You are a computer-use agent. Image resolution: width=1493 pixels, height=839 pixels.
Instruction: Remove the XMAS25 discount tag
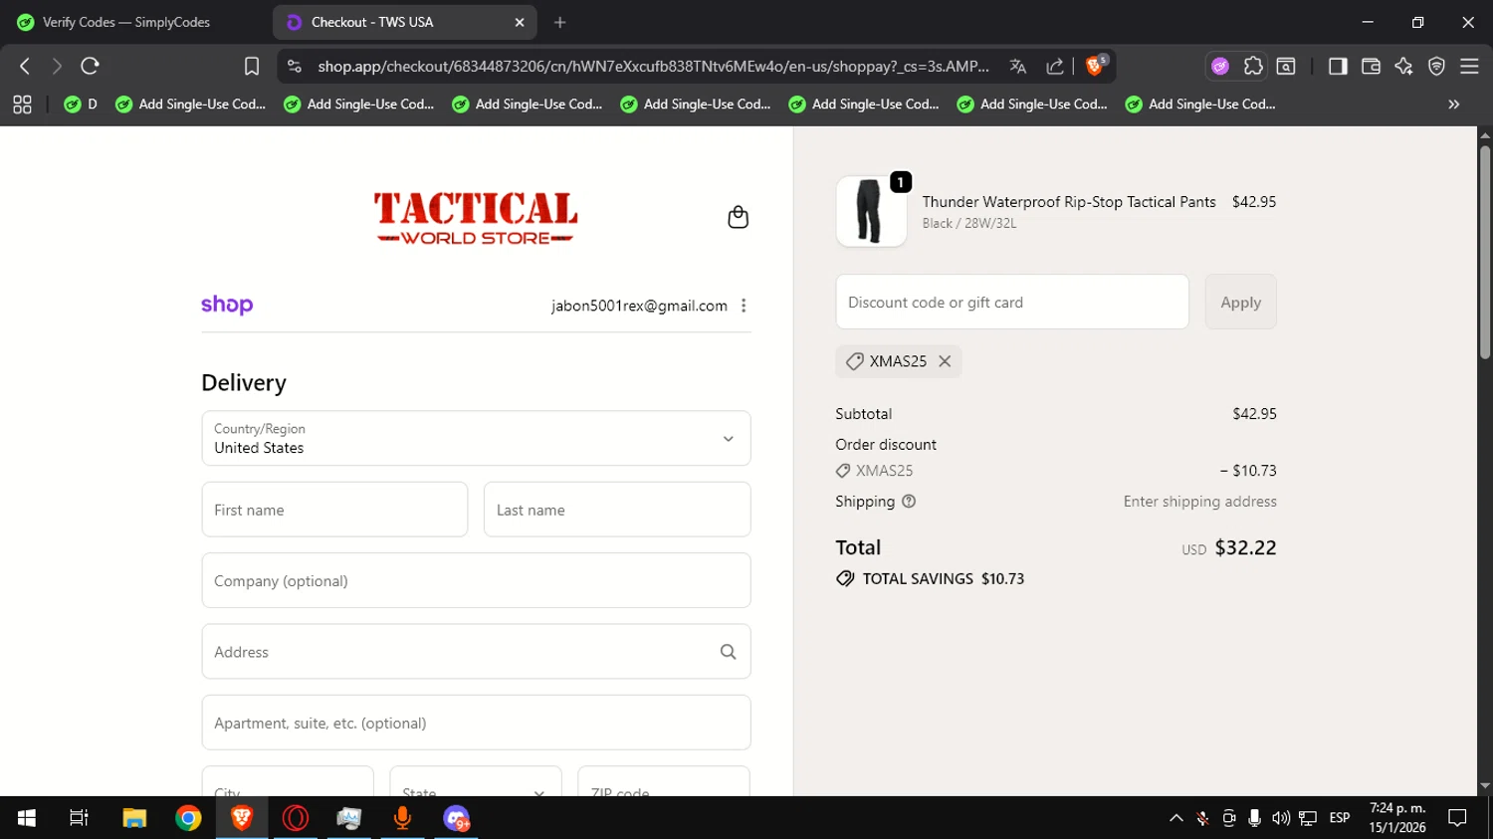point(945,361)
